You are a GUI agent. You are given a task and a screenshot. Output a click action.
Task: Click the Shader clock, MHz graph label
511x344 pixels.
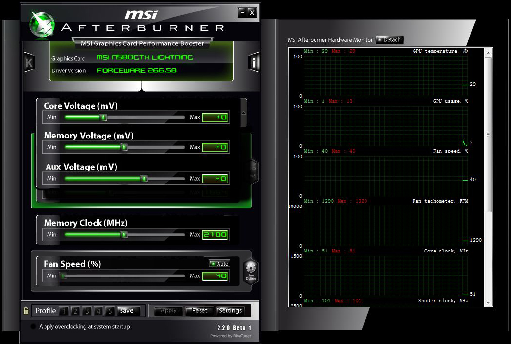(443, 301)
